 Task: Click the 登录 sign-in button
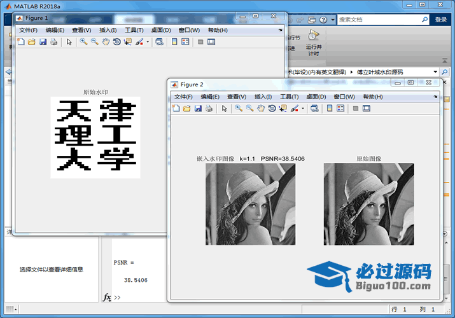point(441,20)
